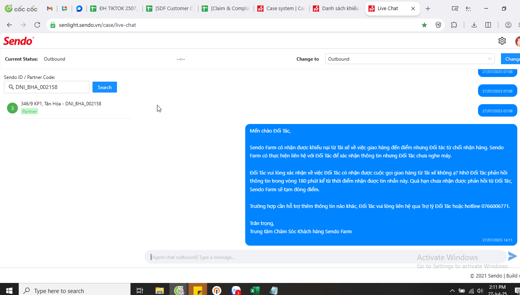Image resolution: width=520 pixels, height=295 pixels.
Task: Reload the current page
Action: click(x=37, y=25)
